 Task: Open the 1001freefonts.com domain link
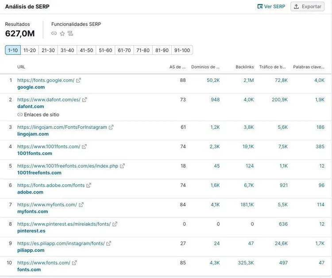pos(39,173)
